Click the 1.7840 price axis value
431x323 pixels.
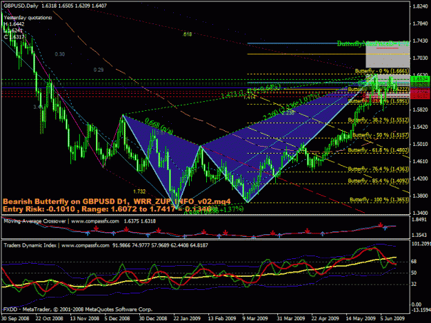click(x=420, y=24)
